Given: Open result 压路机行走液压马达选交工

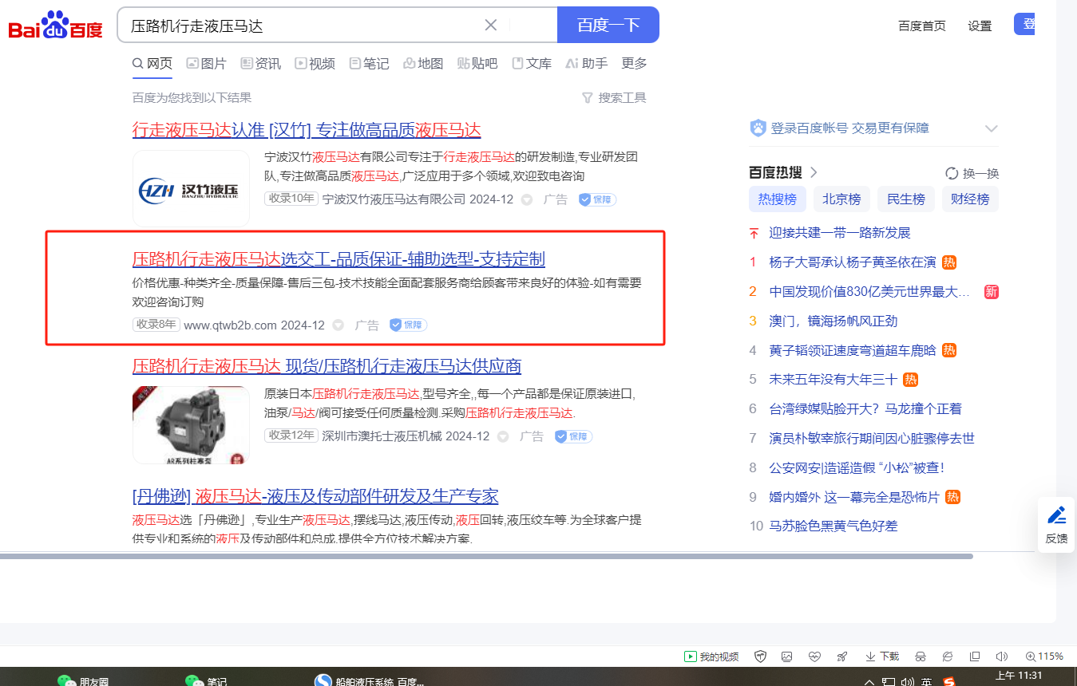Looking at the screenshot, I should (339, 258).
